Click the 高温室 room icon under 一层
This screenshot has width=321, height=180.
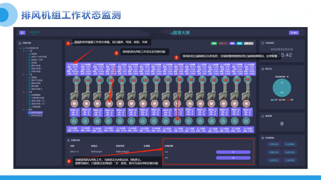coord(30,54)
